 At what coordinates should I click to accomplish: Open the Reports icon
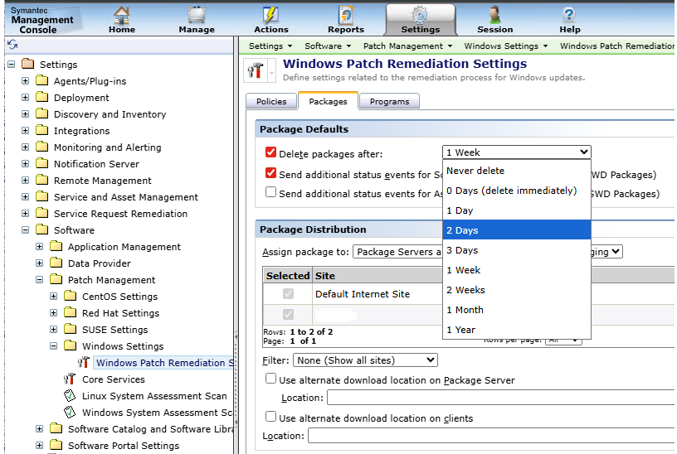coord(346,16)
